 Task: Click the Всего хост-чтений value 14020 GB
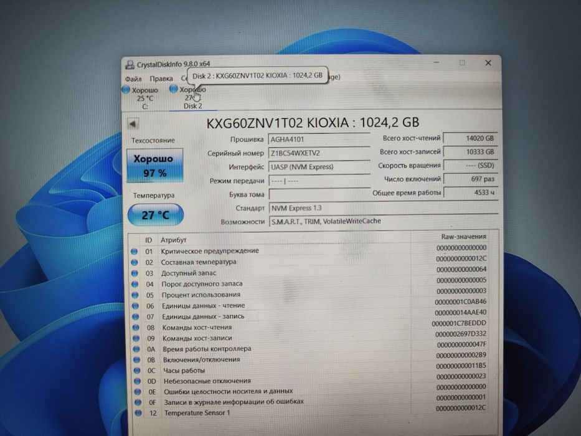(x=470, y=138)
